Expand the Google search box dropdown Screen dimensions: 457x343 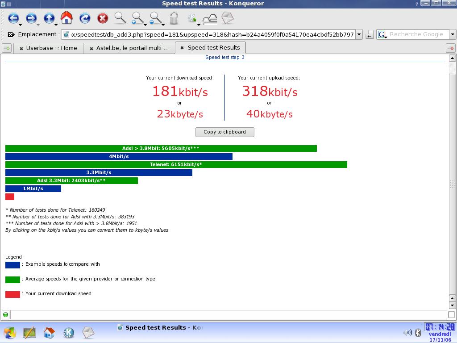pos(452,34)
